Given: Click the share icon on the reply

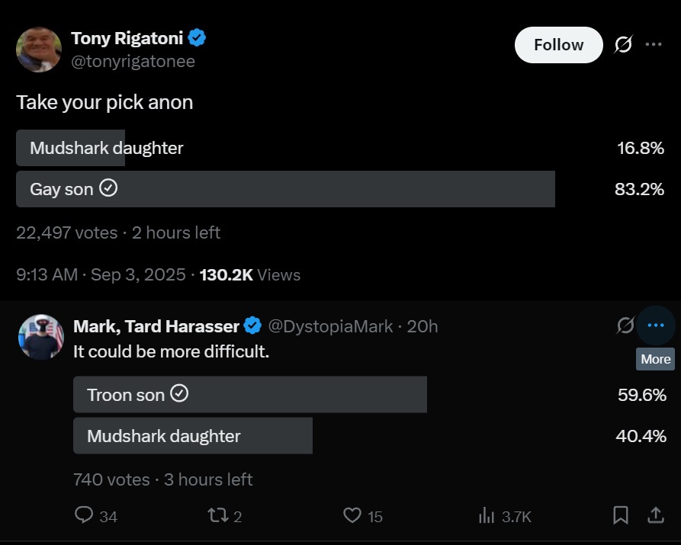Looking at the screenshot, I should click(x=656, y=516).
